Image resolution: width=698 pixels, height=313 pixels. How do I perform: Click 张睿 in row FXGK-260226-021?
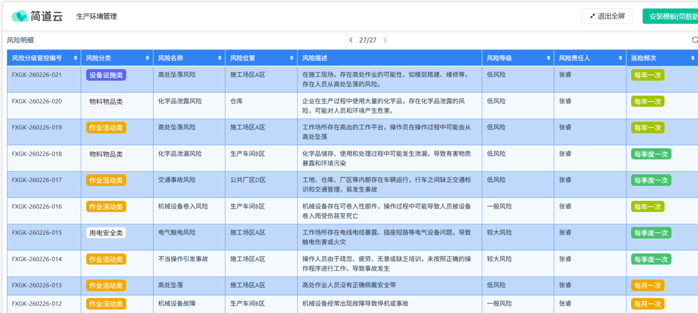(x=565, y=75)
